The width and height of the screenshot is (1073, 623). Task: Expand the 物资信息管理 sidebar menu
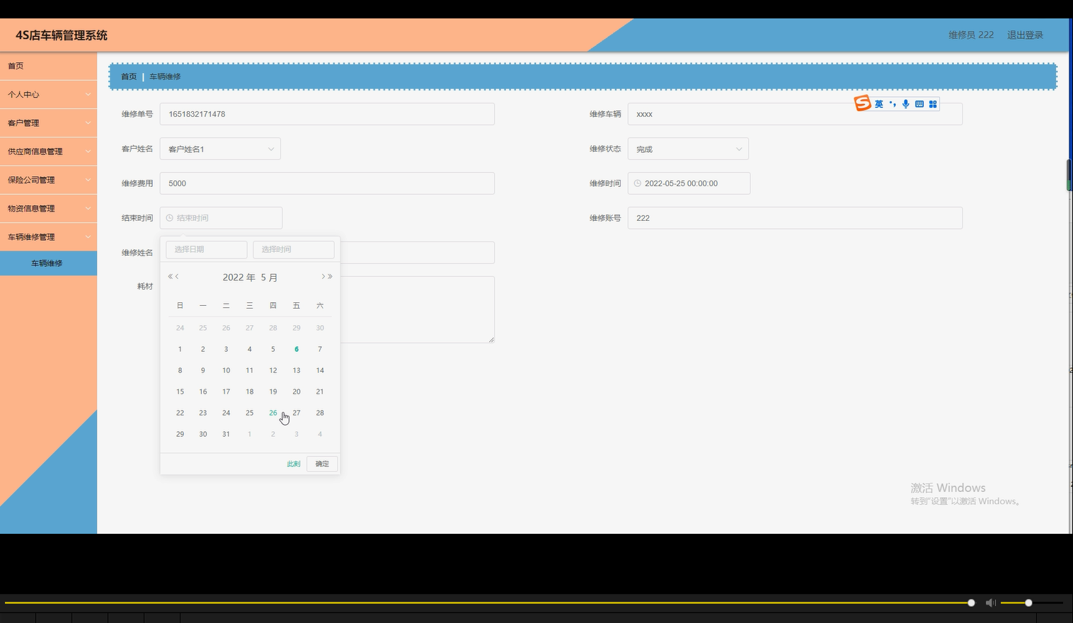pyautogui.click(x=48, y=208)
